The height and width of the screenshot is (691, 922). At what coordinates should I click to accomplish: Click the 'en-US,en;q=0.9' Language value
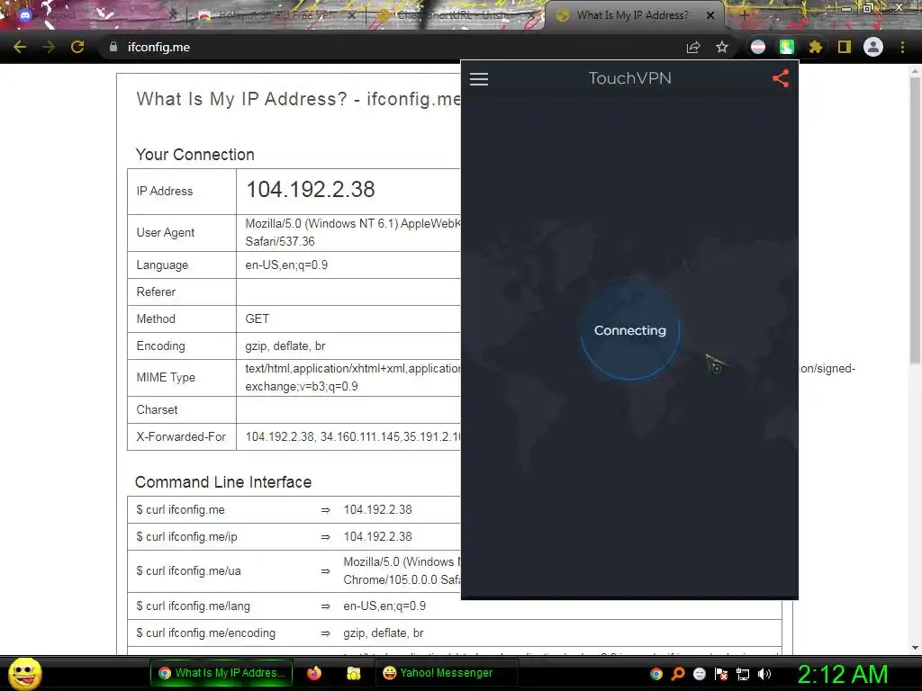[x=286, y=265]
